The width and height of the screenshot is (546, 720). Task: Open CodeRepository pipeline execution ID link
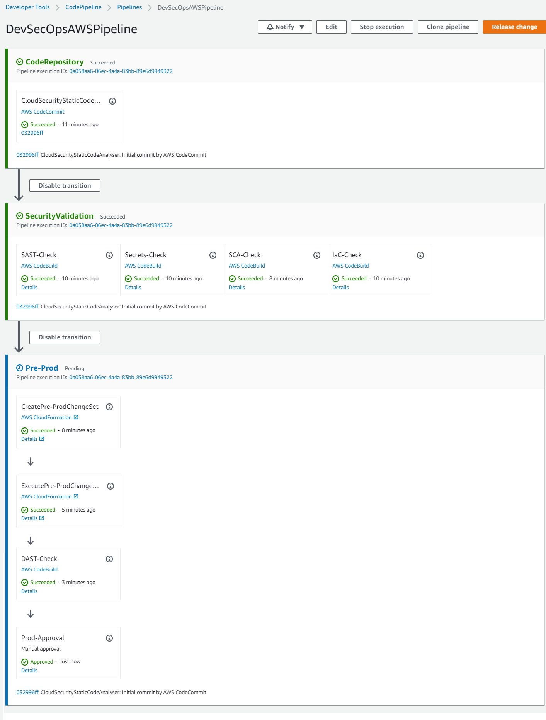tap(121, 71)
